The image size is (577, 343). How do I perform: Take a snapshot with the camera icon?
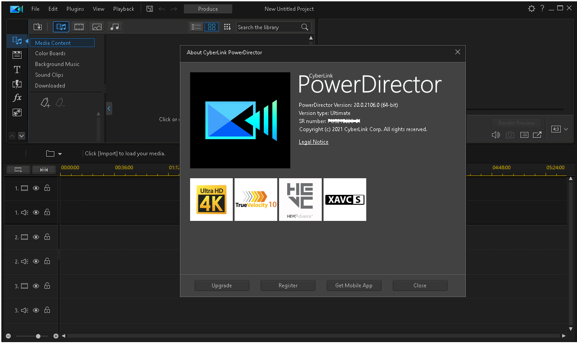tap(510, 135)
